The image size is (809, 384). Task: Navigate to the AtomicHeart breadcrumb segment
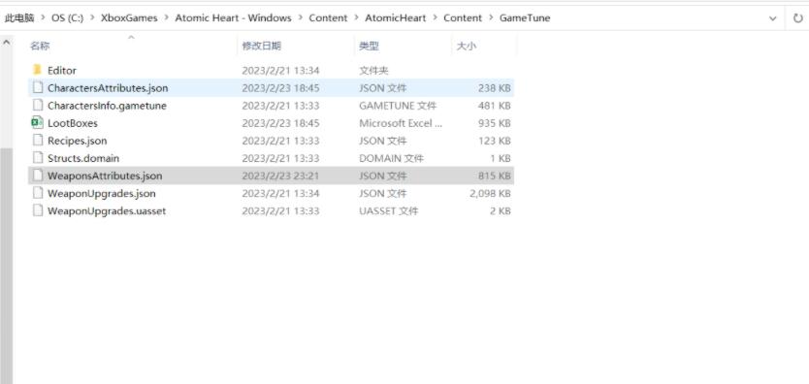coord(395,17)
